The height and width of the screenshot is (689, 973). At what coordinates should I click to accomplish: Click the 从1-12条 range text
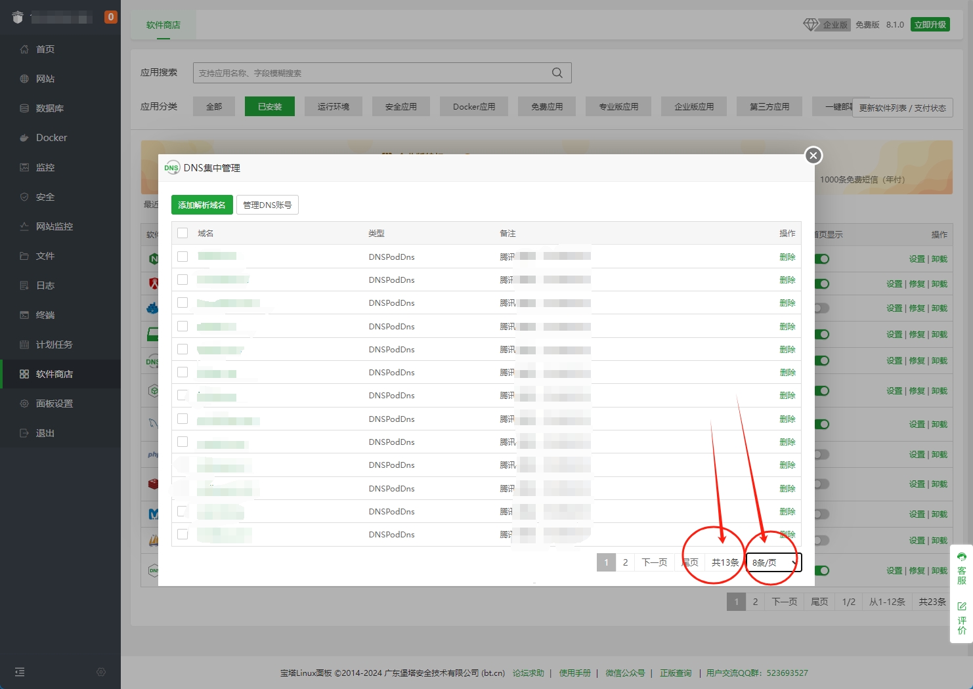(887, 602)
